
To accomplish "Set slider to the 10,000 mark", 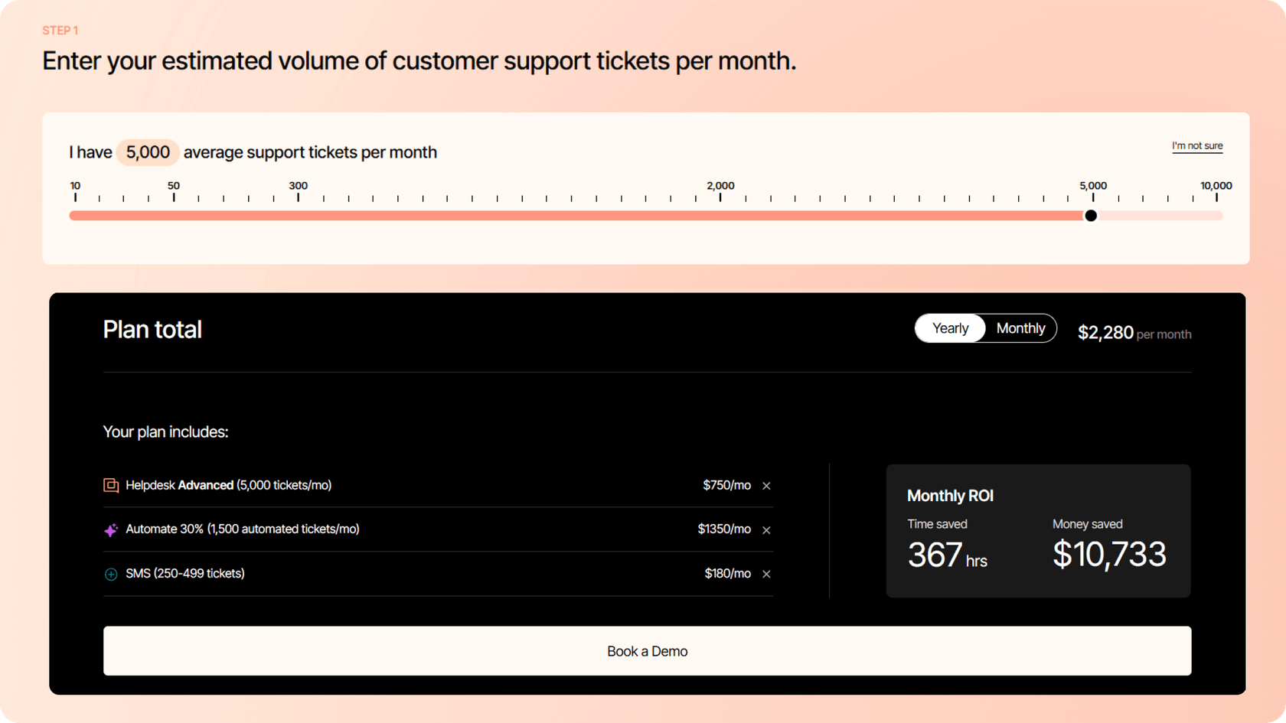I will [x=1216, y=216].
